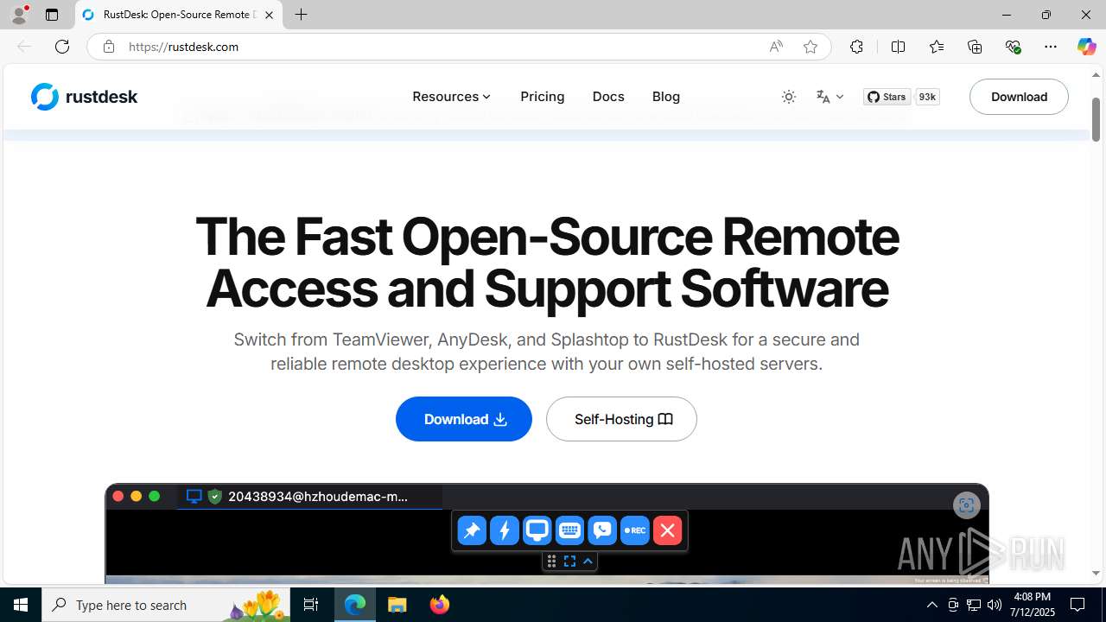Image resolution: width=1106 pixels, height=622 pixels.
Task: Open the Pricing page
Action: point(543,97)
